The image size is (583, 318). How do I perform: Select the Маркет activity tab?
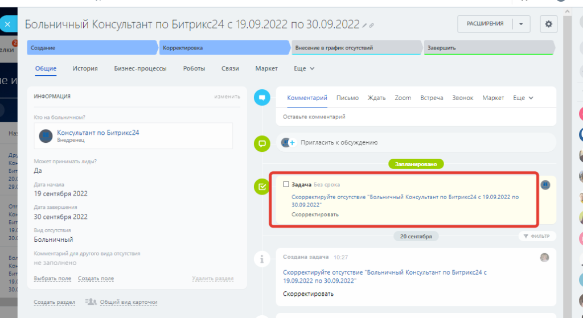(493, 98)
